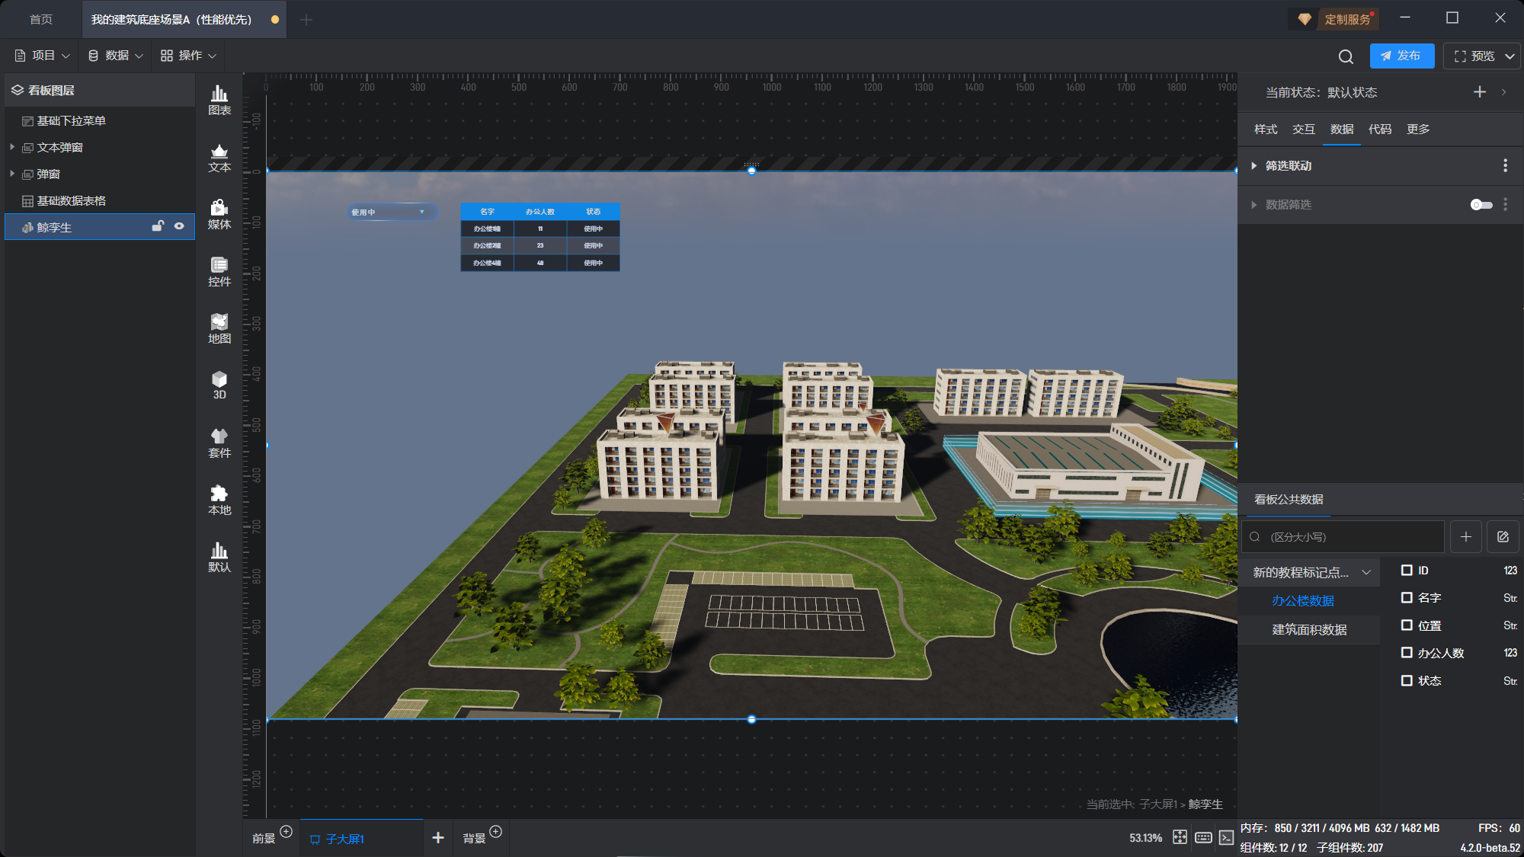Click the fit-to-screen icon beside zoom percentage
Screen dimensions: 1524x857
tap(1180, 837)
